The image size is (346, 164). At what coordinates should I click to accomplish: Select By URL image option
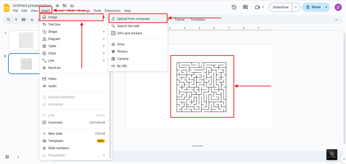pos(122,66)
